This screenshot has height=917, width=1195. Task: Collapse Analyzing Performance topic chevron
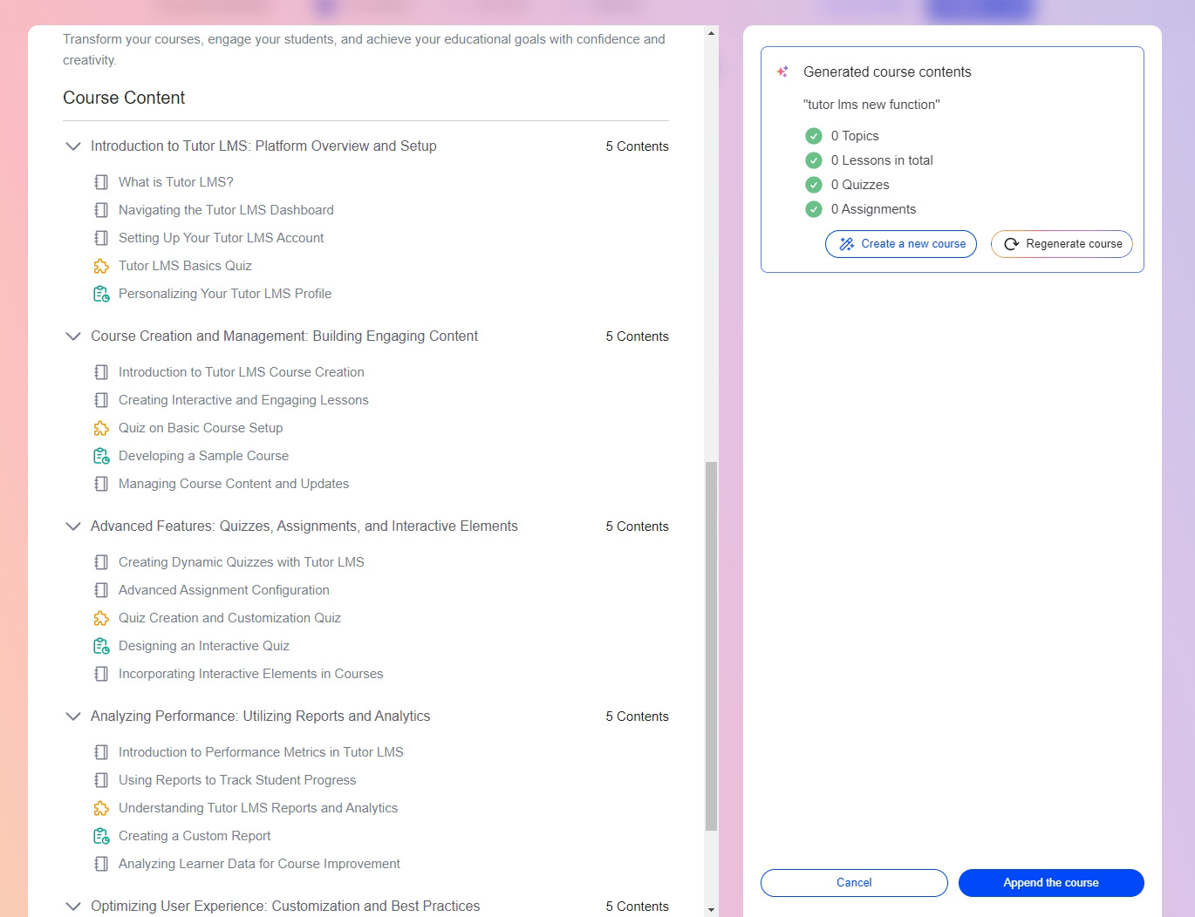pyautogui.click(x=73, y=717)
